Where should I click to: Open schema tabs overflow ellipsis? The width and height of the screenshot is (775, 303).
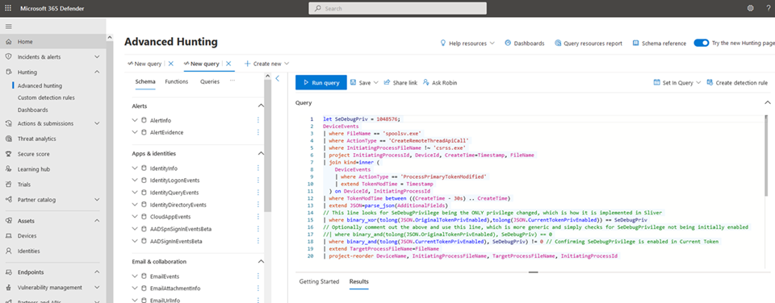point(232,81)
